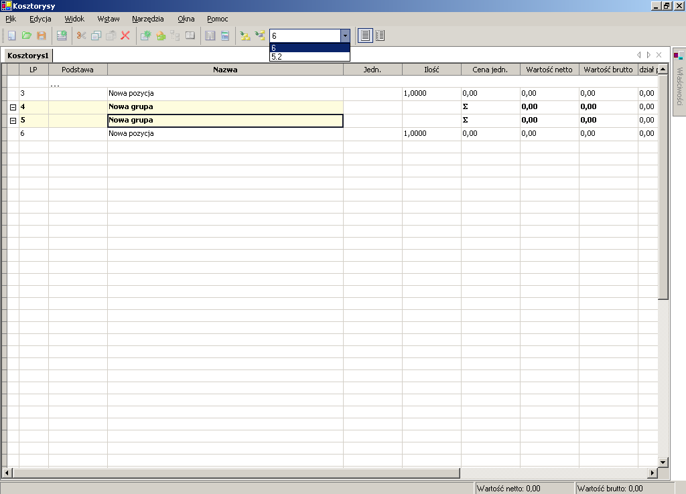
Task: Save the estimate with the floppy icon
Action: [42, 36]
